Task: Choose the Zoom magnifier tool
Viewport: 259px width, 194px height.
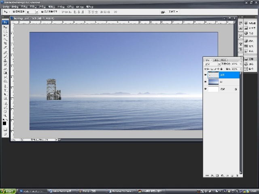Action: pos(5,116)
